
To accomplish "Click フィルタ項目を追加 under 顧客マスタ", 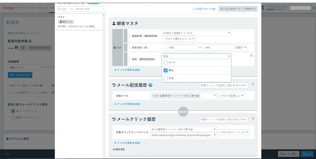I will point(127,70).
